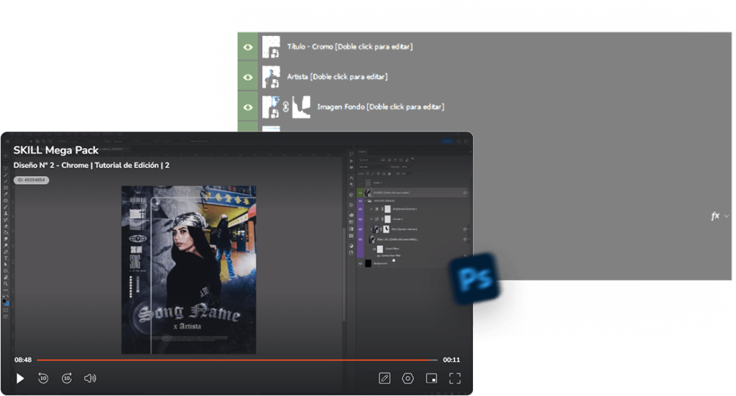Toggle visibility of the Artista layer

coord(248,77)
